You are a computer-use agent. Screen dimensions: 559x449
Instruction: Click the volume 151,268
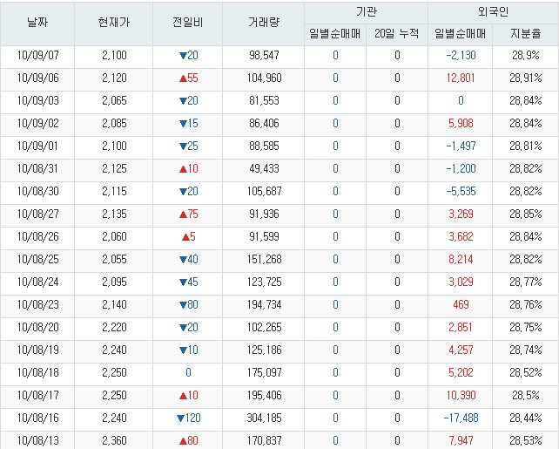point(264,259)
